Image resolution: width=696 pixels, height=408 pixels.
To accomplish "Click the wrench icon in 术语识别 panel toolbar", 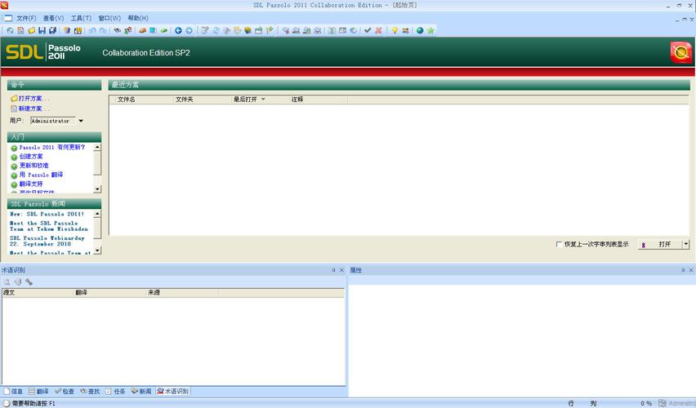I will tap(29, 282).
